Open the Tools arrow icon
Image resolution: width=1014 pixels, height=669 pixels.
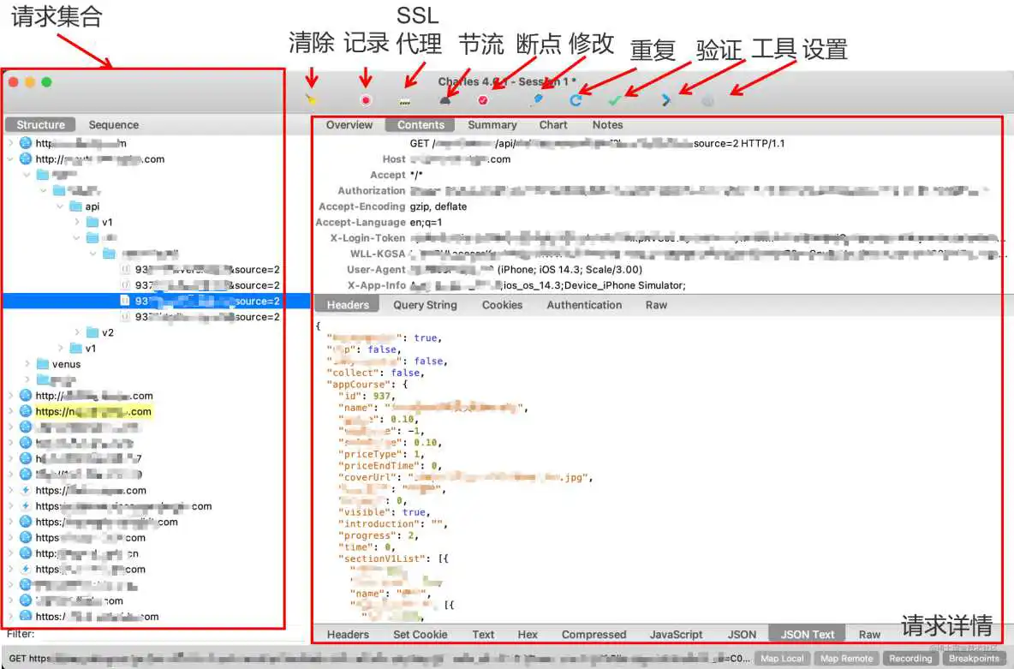pos(665,100)
